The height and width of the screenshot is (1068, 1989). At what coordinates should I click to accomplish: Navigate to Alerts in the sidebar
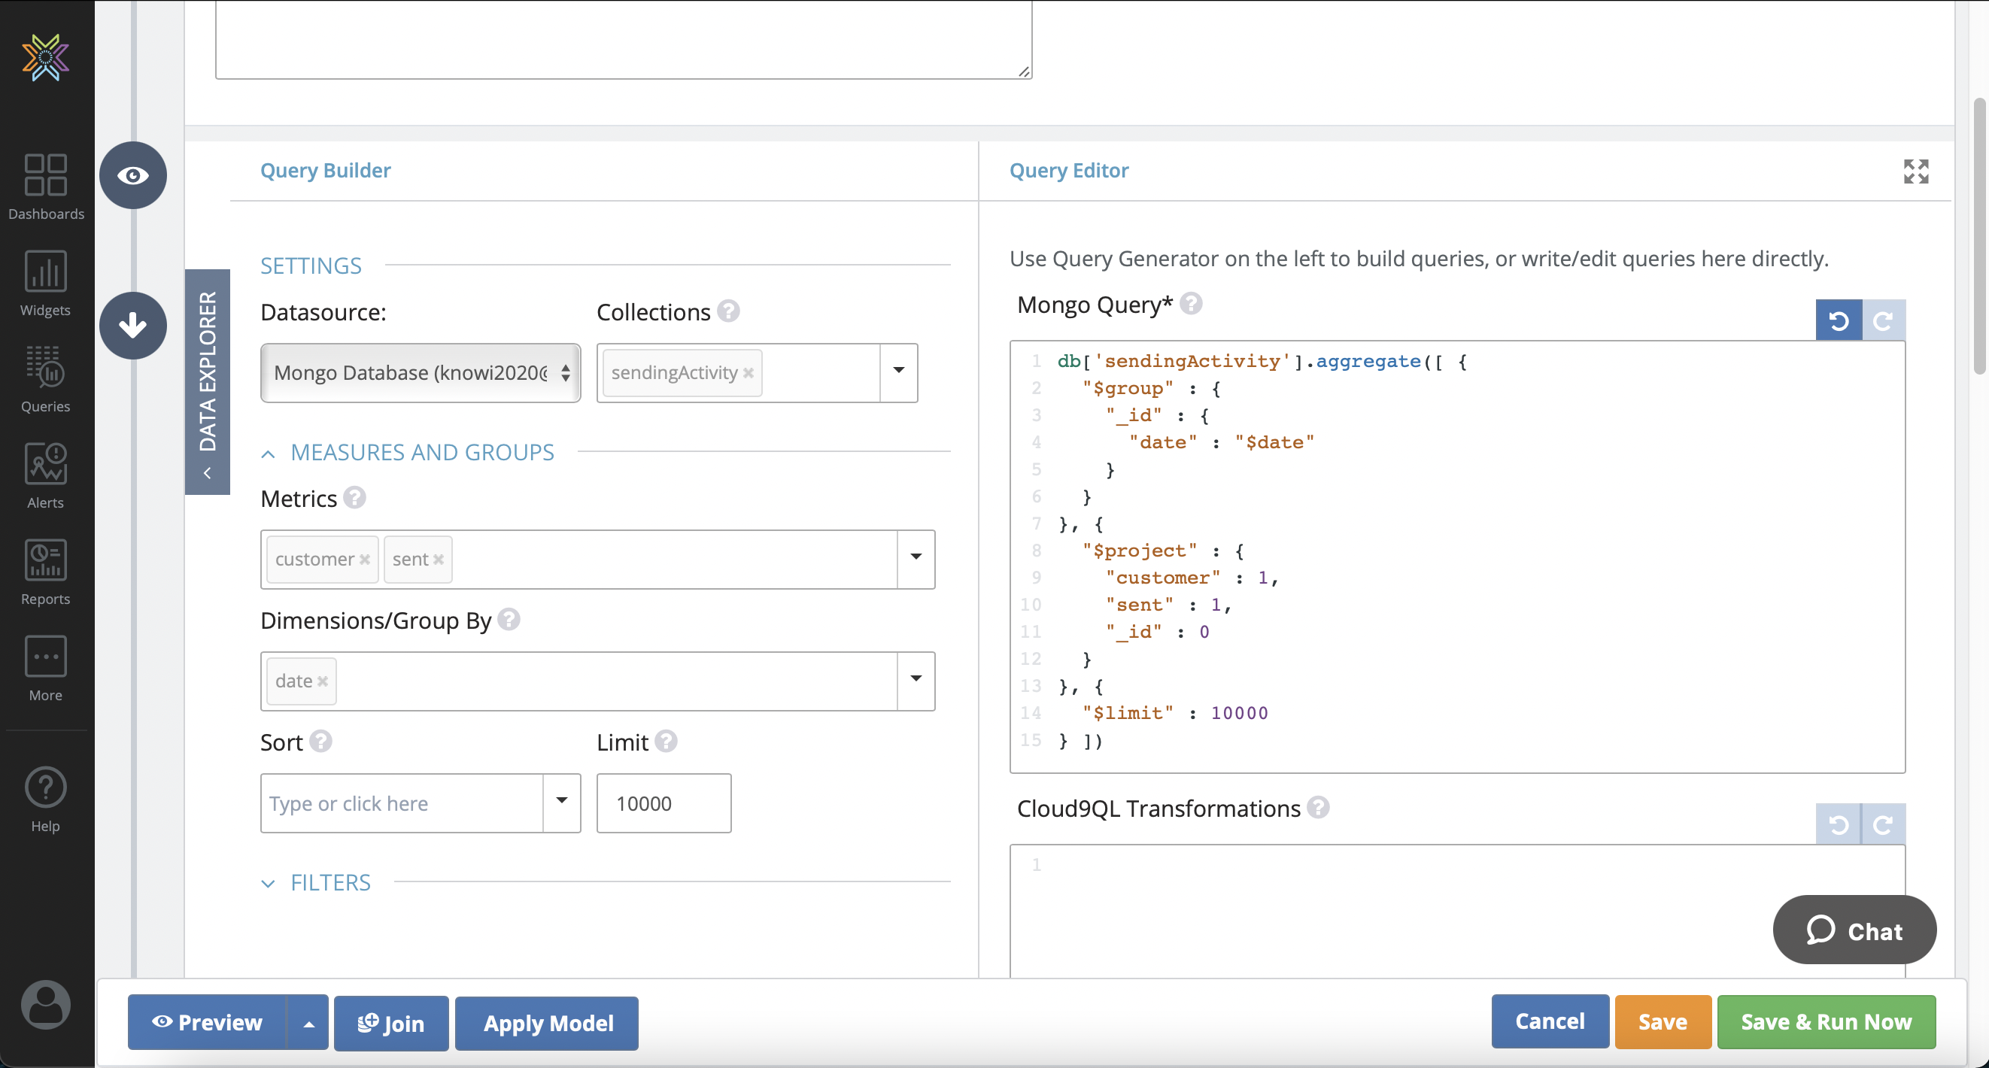coord(45,475)
